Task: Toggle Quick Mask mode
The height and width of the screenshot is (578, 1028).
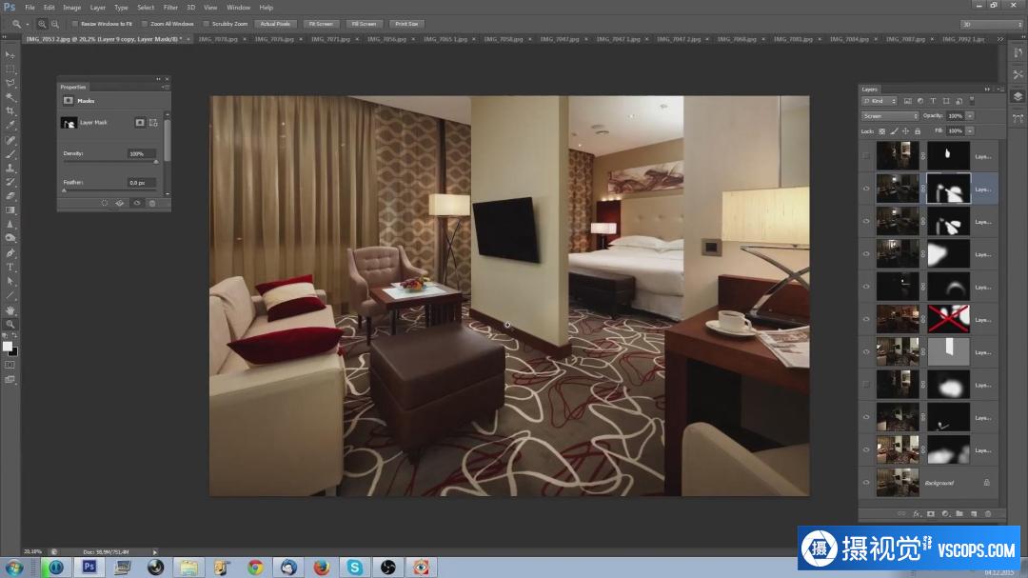Action: (x=10, y=365)
